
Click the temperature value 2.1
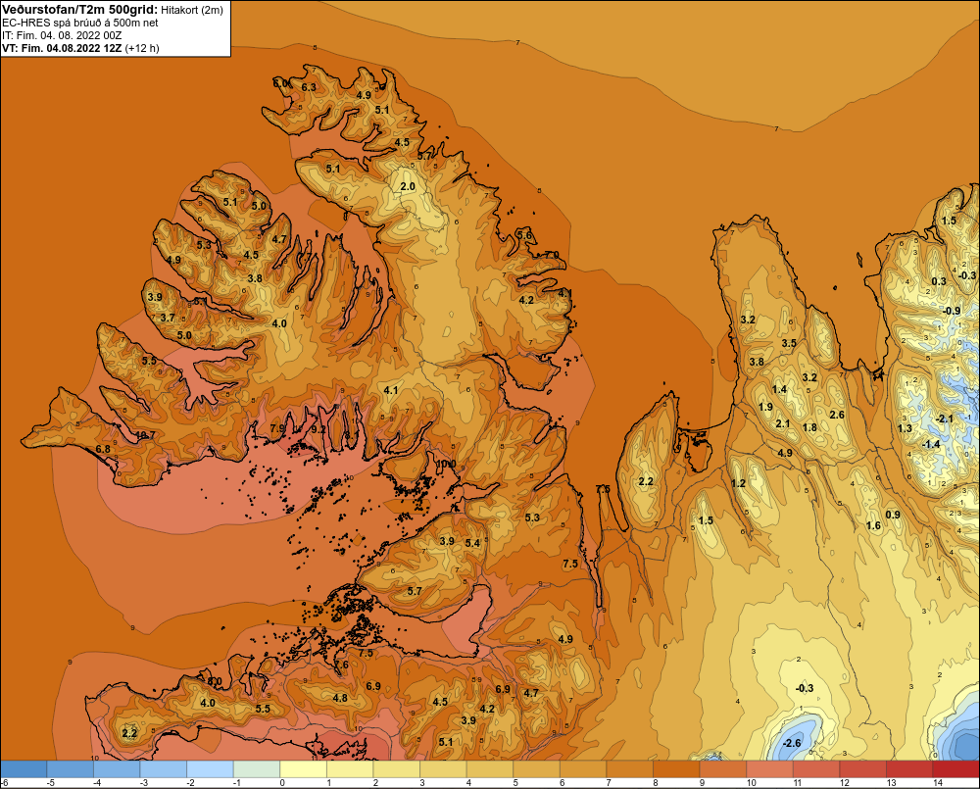click(x=783, y=423)
